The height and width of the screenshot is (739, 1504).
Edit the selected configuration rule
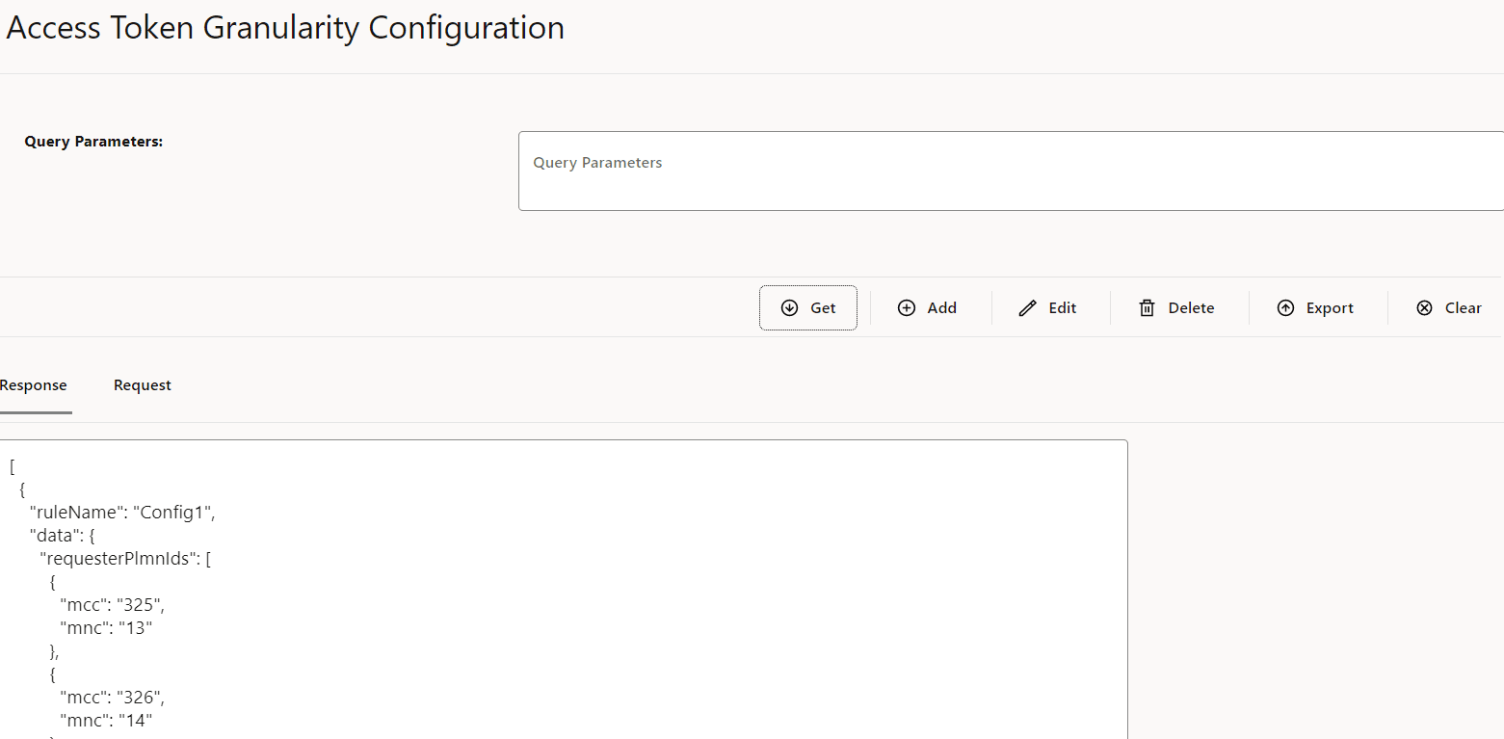[1049, 307]
